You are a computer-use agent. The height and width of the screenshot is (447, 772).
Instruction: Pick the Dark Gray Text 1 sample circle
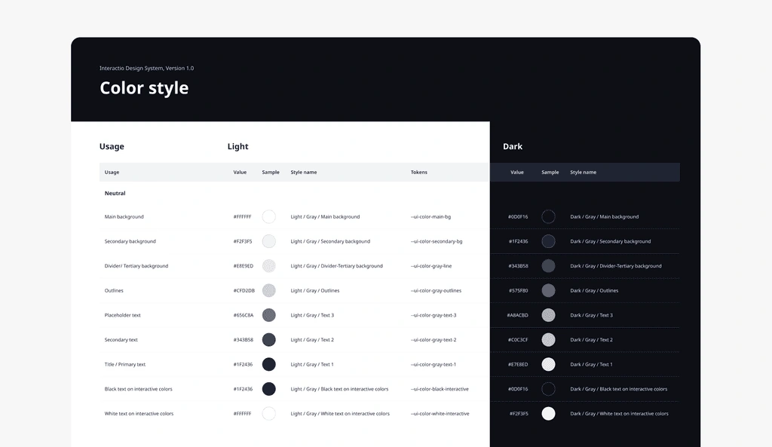click(549, 364)
